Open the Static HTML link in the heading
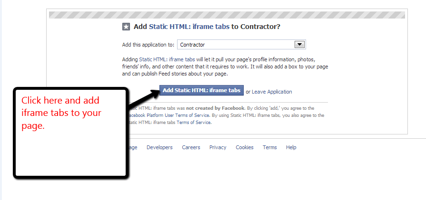Screen dimensions: 426x200 tap(189, 27)
